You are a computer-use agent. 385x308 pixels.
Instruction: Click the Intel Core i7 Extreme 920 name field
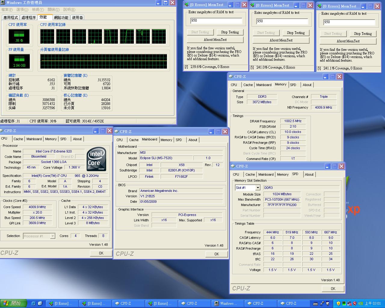(x=54, y=151)
